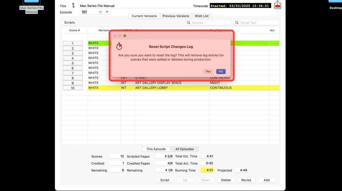Click the Add button
The height and width of the screenshot is (191, 342).
click(267, 180)
